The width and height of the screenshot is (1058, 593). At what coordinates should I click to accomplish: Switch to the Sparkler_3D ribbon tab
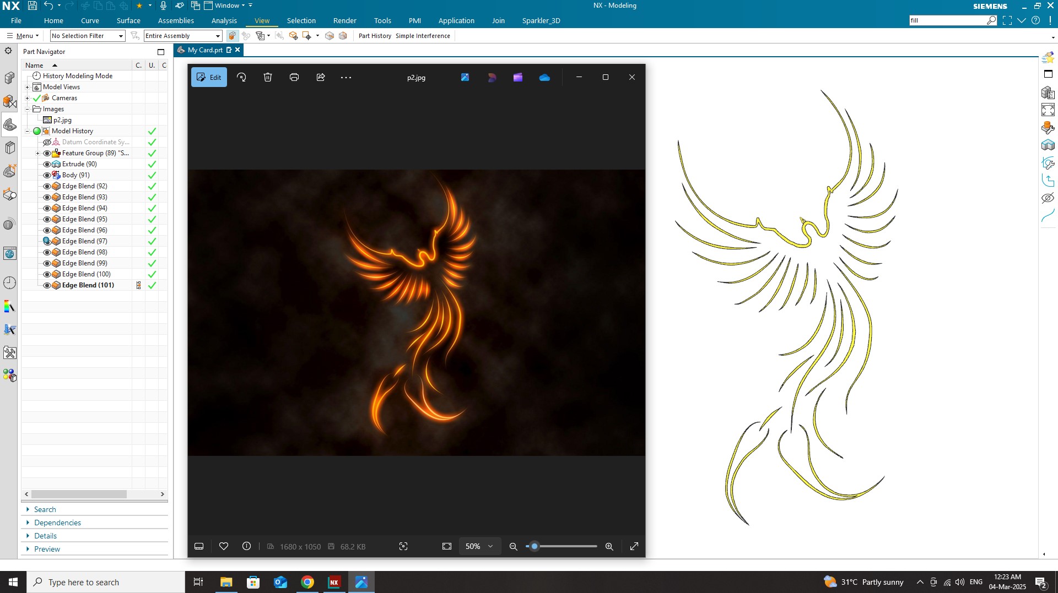pyautogui.click(x=541, y=20)
